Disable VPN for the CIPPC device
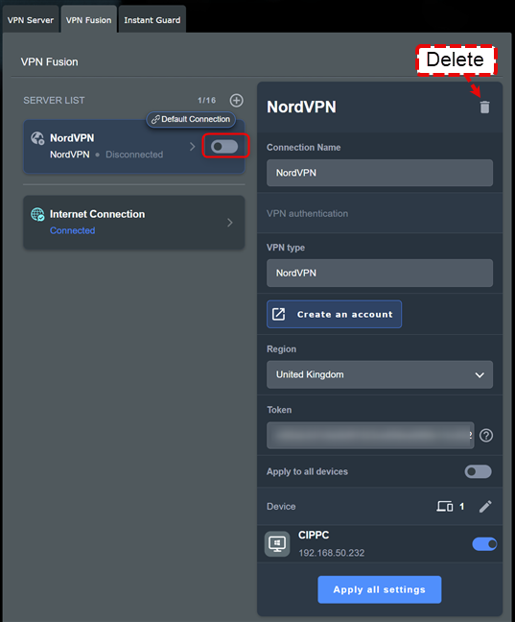This screenshot has height=622, width=515. click(x=484, y=544)
